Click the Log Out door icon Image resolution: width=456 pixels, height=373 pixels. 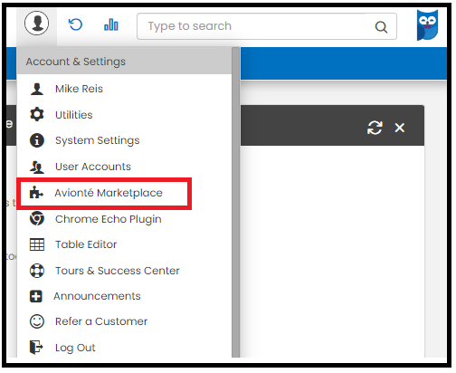pyautogui.click(x=36, y=347)
